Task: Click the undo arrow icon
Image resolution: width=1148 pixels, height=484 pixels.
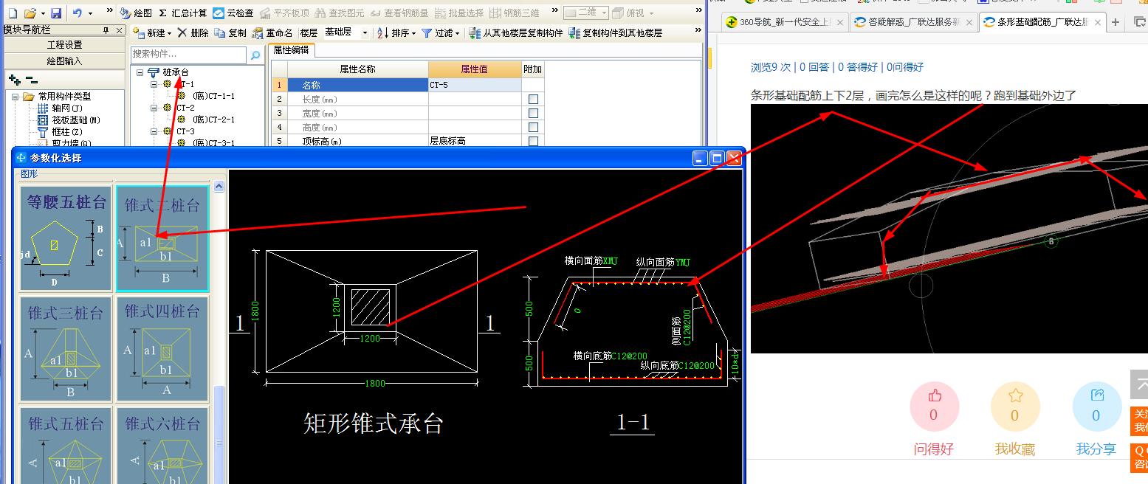Action: (x=78, y=13)
